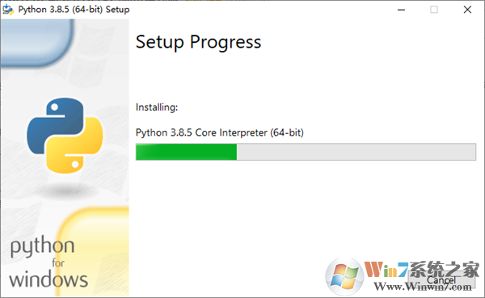Click the Win7 系统之家 watermark text

point(422,270)
